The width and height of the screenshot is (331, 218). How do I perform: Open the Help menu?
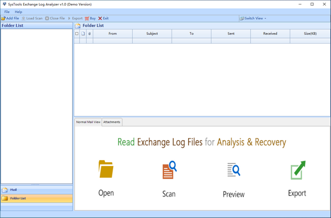(18, 12)
